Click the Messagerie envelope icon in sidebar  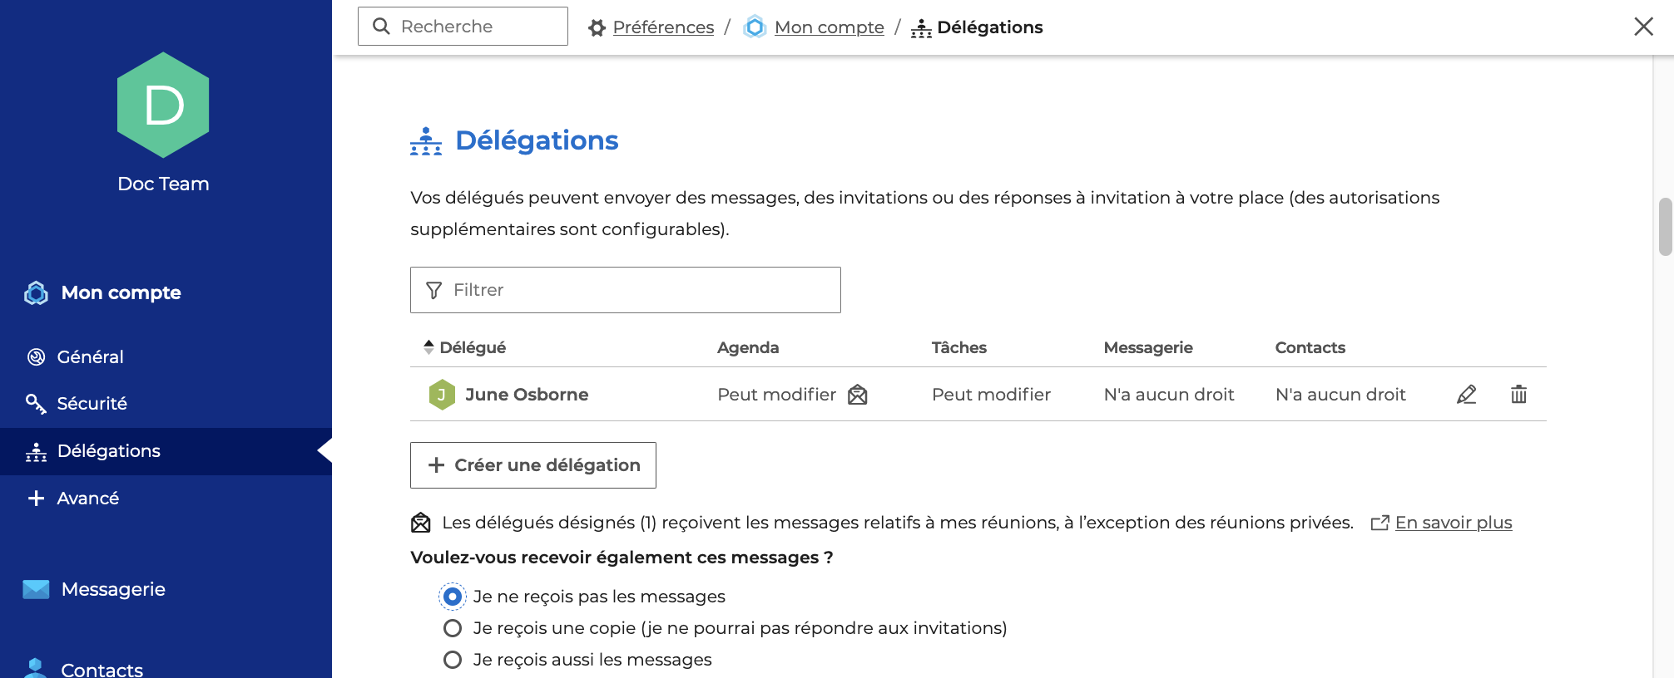[36, 589]
